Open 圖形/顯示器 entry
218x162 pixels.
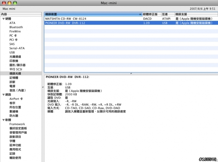point(17,65)
